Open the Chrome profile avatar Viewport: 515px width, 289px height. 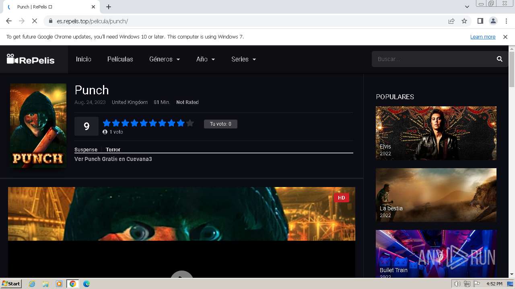click(x=493, y=21)
